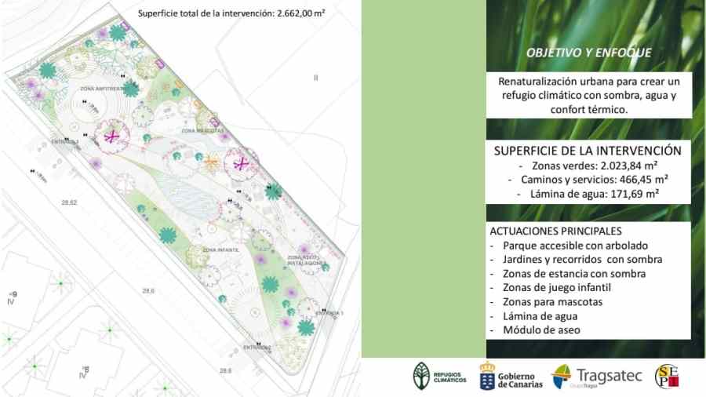Image resolution: width=706 pixels, height=397 pixels.
Task: Click the SEPI circular logo
Action: 666,377
